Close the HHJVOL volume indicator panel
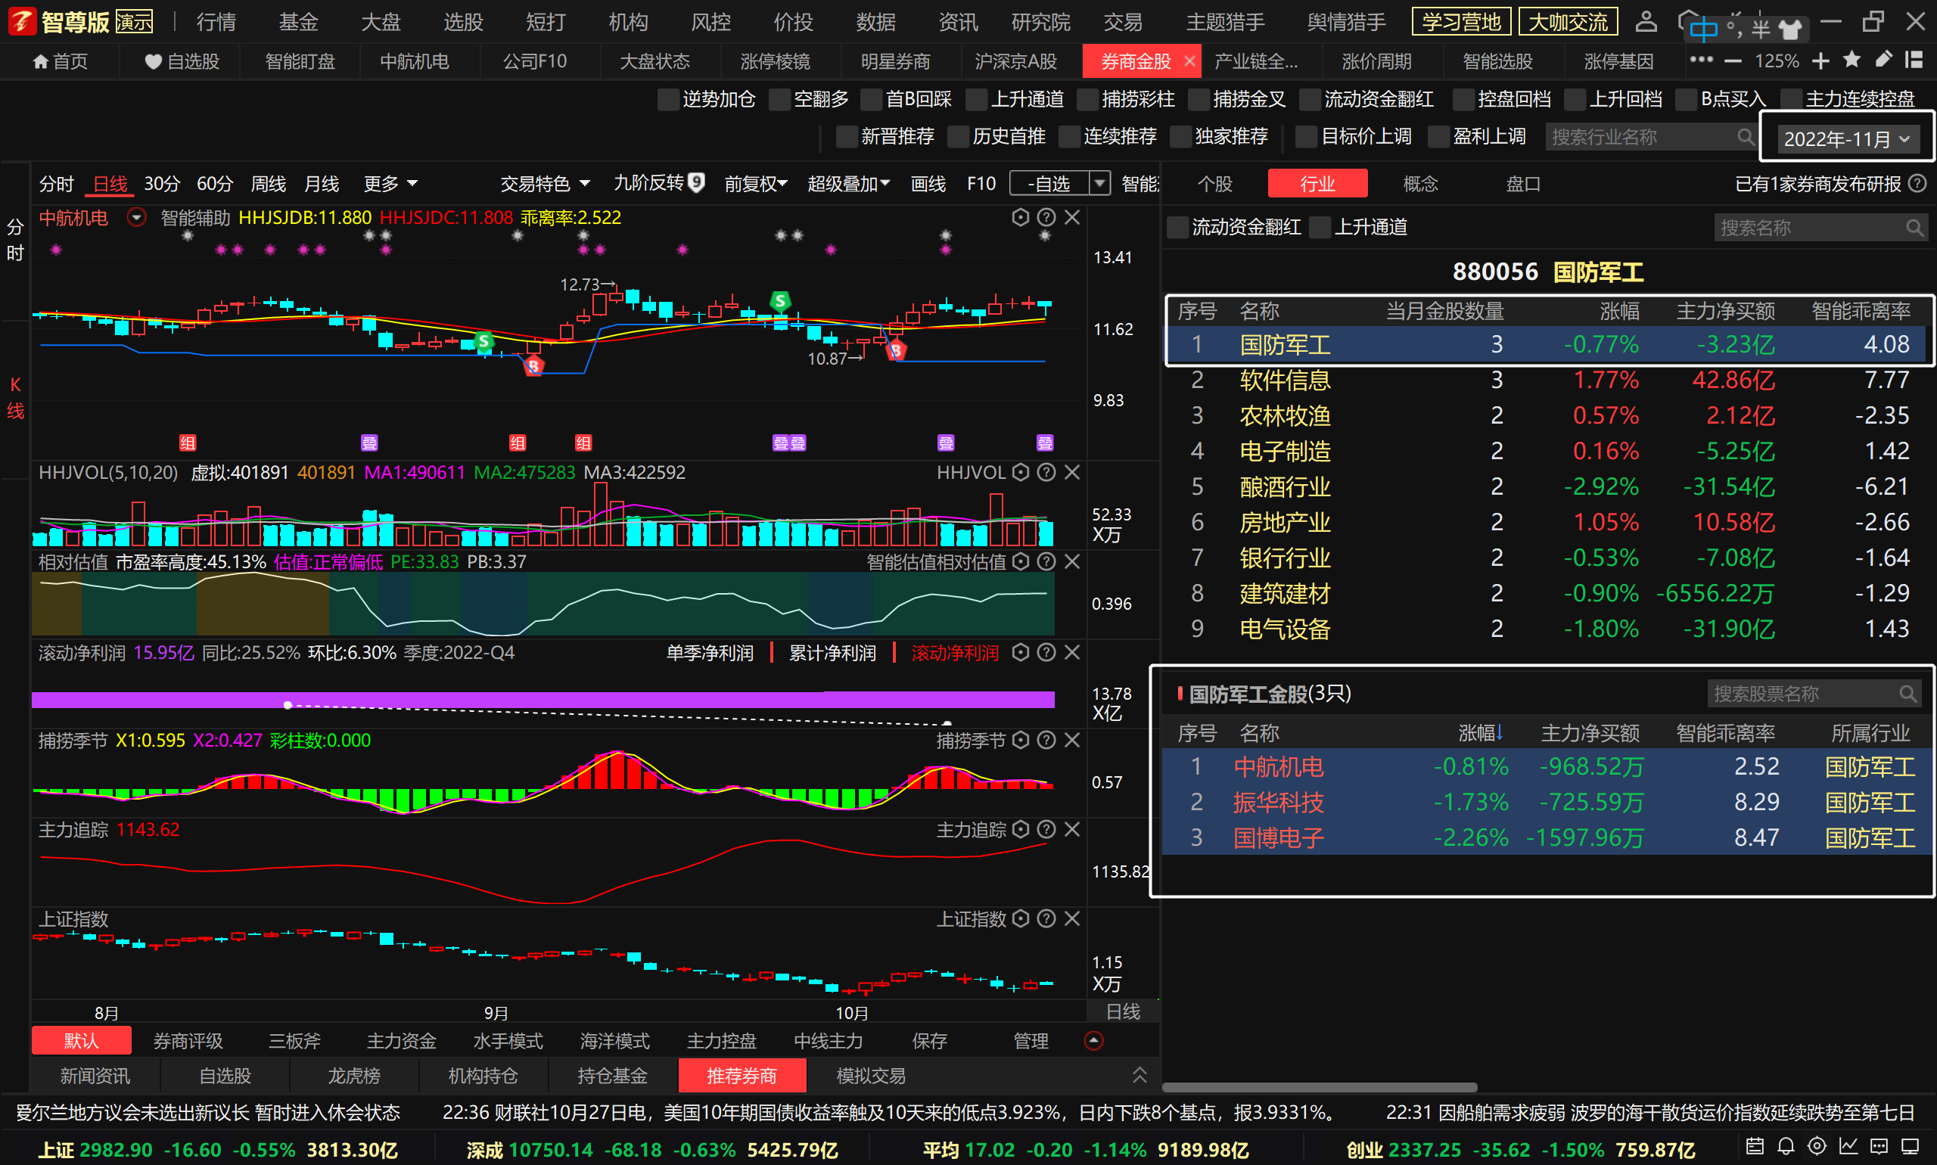The width and height of the screenshot is (1937, 1165). (1071, 472)
